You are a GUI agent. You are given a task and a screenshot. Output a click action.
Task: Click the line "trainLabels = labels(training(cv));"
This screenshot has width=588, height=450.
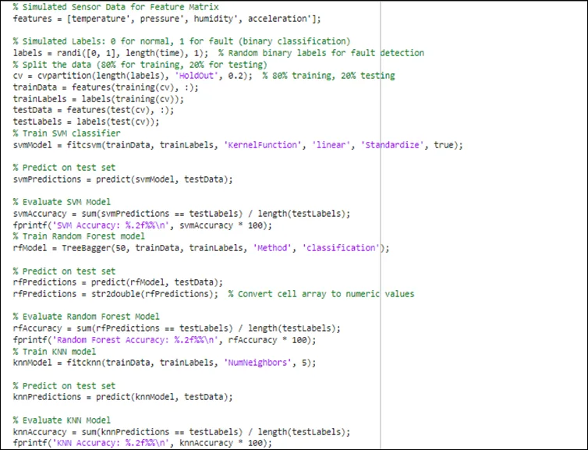98,99
